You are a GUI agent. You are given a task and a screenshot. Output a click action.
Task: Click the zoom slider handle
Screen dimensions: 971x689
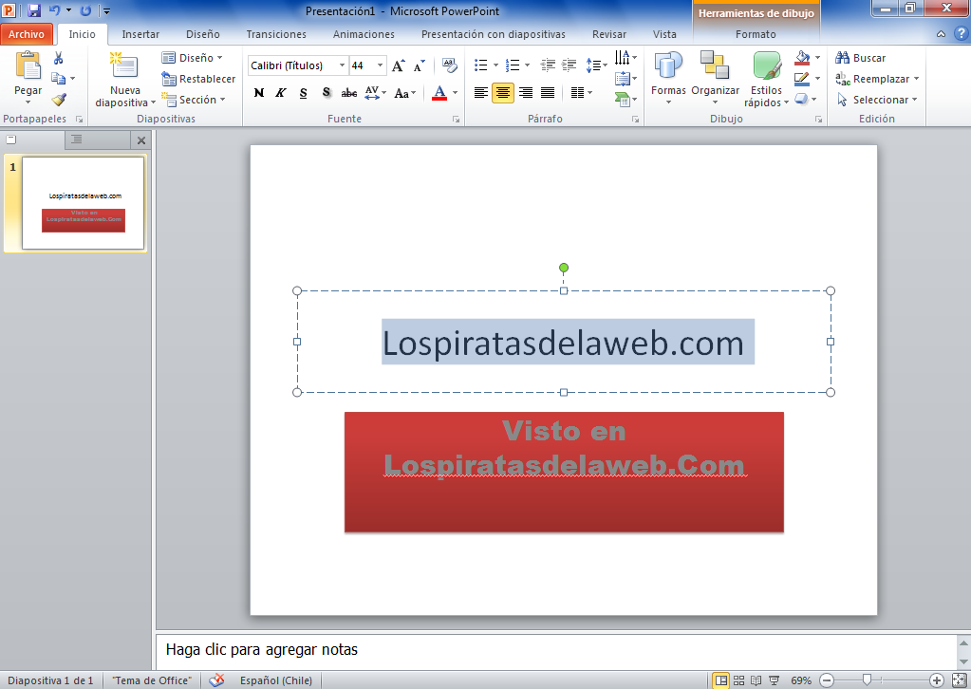(867, 680)
